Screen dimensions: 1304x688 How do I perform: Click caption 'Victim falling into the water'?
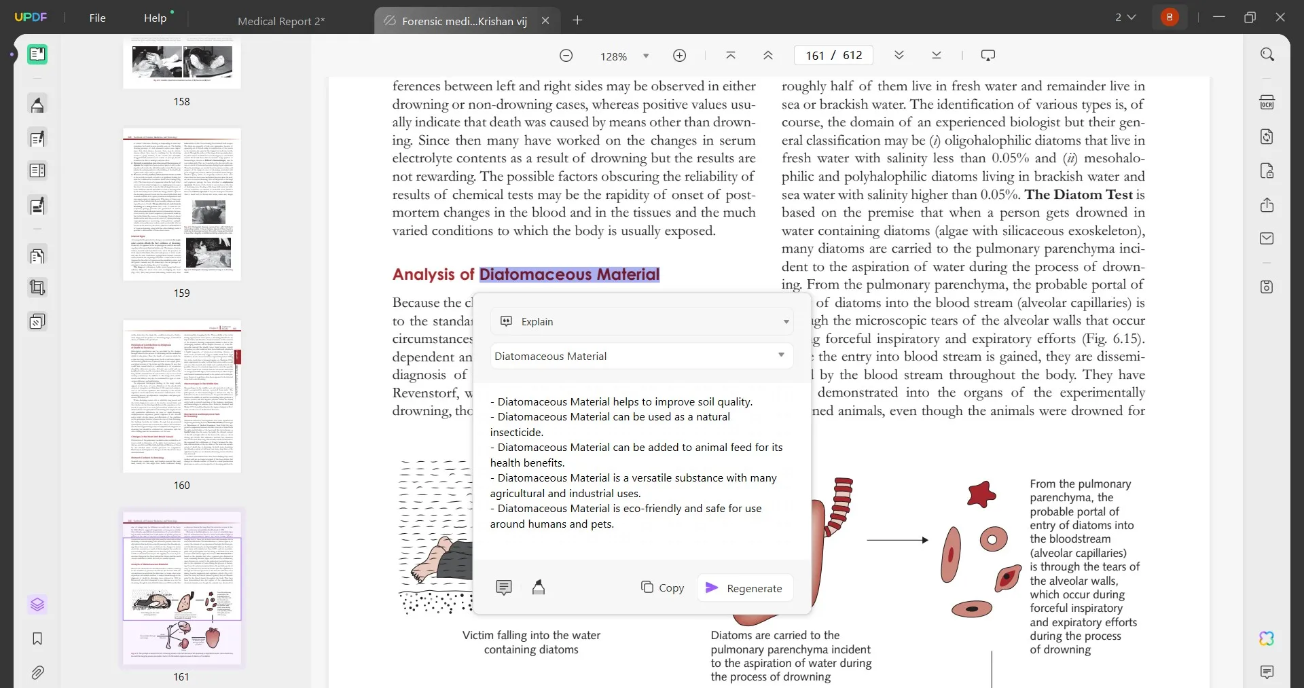[531, 635]
